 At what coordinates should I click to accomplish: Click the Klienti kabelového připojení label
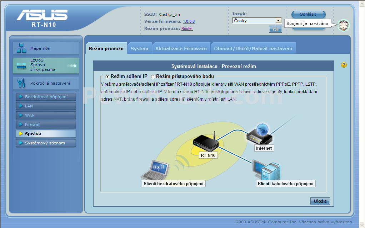click(286, 184)
